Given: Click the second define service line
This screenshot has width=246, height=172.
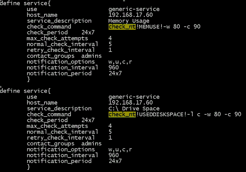Looking at the screenshot, I should coord(25,91).
